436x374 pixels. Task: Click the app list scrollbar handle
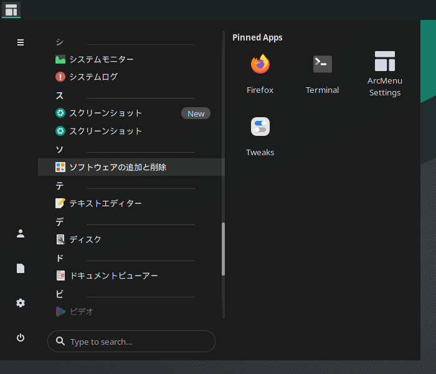(223, 249)
